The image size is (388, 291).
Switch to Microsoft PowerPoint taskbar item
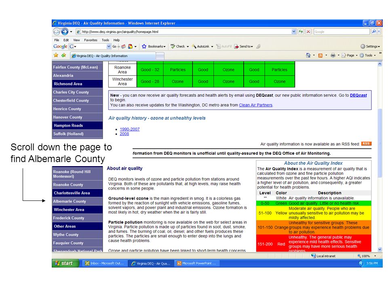197,263
